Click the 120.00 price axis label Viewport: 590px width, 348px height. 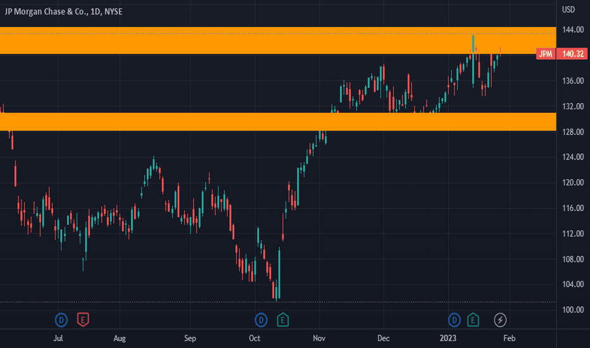click(573, 182)
